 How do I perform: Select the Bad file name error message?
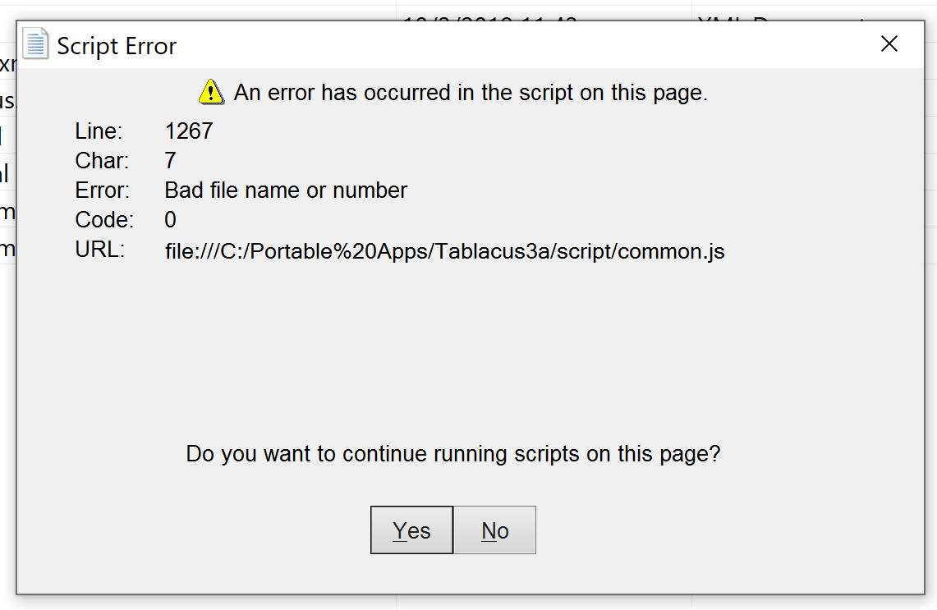pyautogui.click(x=285, y=190)
